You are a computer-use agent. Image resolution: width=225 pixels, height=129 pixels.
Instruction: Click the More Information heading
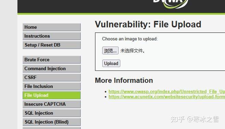click(x=124, y=80)
